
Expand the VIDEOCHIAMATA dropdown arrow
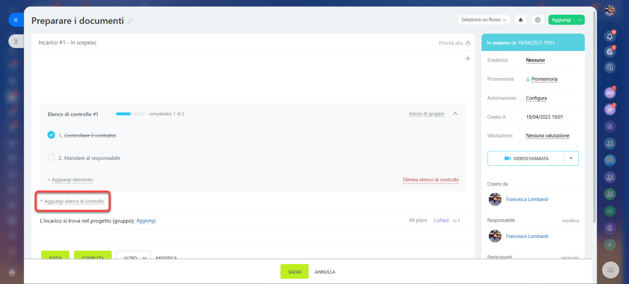tap(572, 158)
